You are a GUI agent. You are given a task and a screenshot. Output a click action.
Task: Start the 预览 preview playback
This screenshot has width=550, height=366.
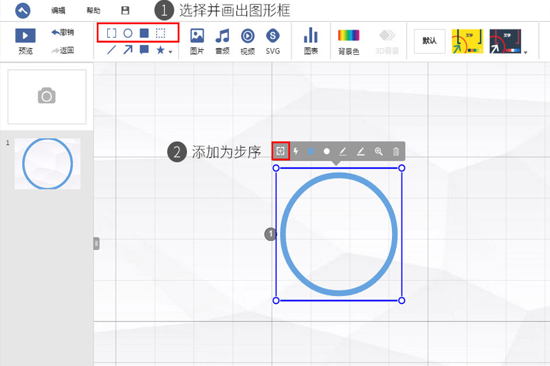click(25, 41)
